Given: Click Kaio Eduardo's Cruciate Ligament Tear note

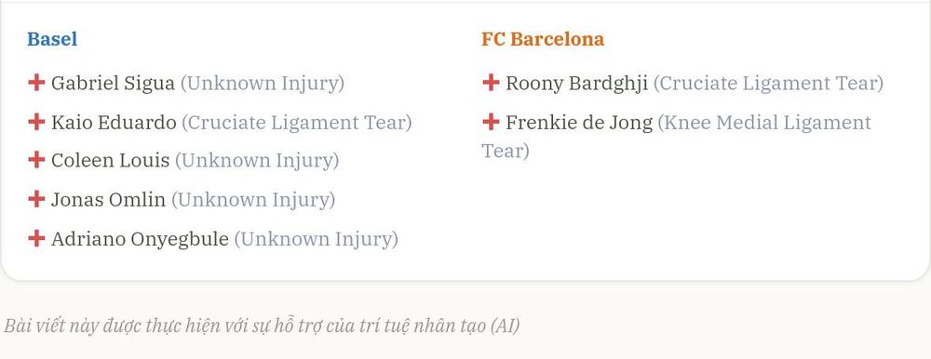Looking at the screenshot, I should 296,122.
